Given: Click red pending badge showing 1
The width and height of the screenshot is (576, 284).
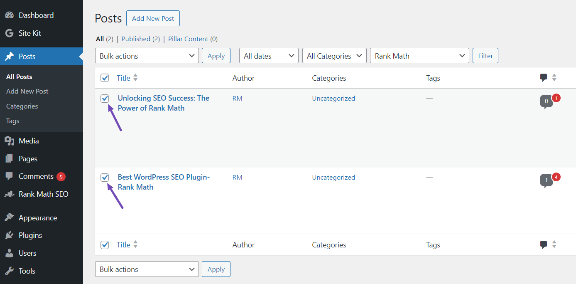Looking at the screenshot, I should pos(556,98).
